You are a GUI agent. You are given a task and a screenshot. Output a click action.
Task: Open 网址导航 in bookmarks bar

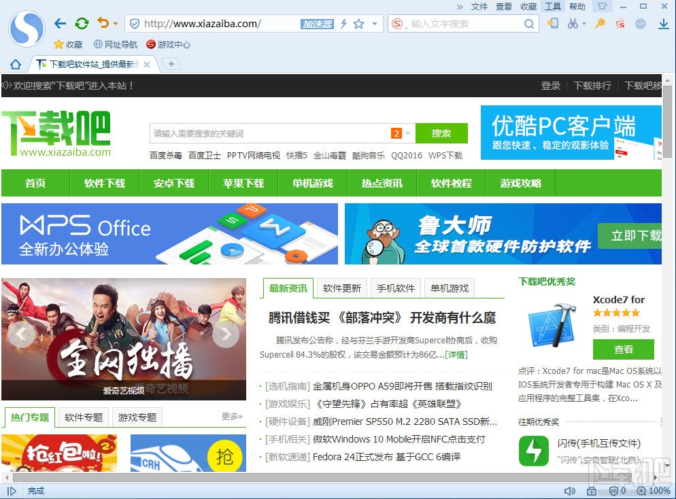[x=116, y=44]
